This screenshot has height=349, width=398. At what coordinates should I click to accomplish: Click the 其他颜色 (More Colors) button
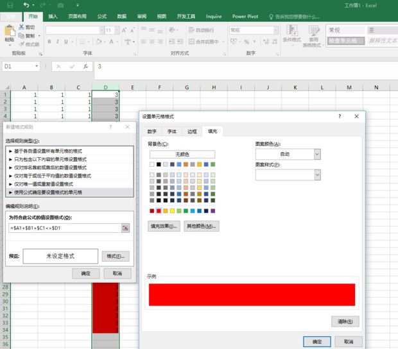click(x=202, y=226)
